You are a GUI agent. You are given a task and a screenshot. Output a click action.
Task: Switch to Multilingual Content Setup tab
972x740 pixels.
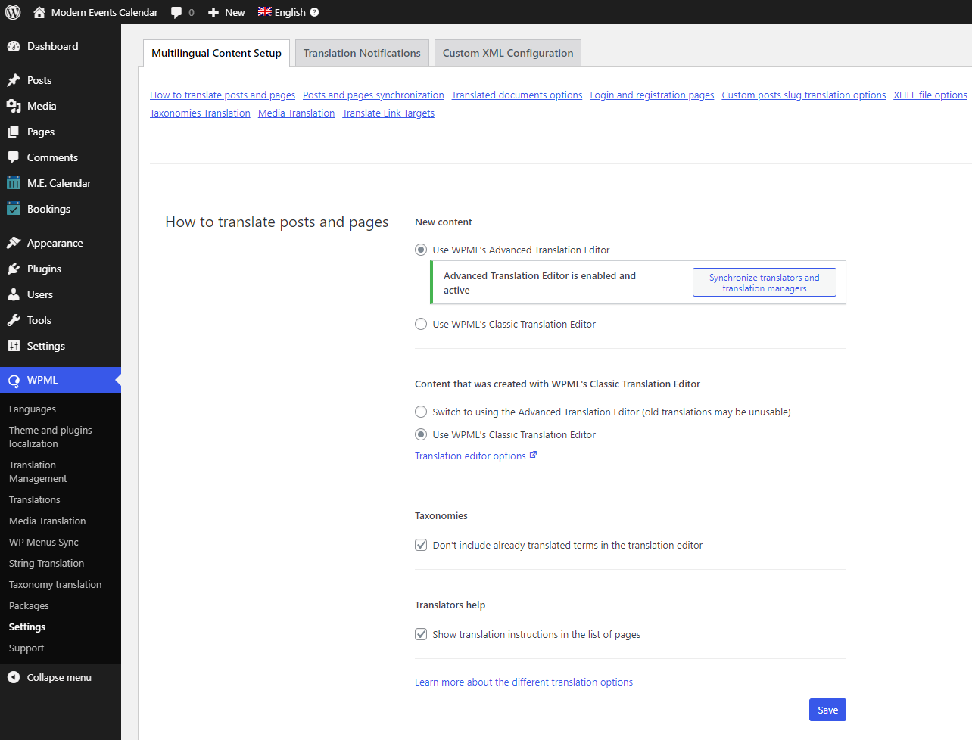point(217,53)
